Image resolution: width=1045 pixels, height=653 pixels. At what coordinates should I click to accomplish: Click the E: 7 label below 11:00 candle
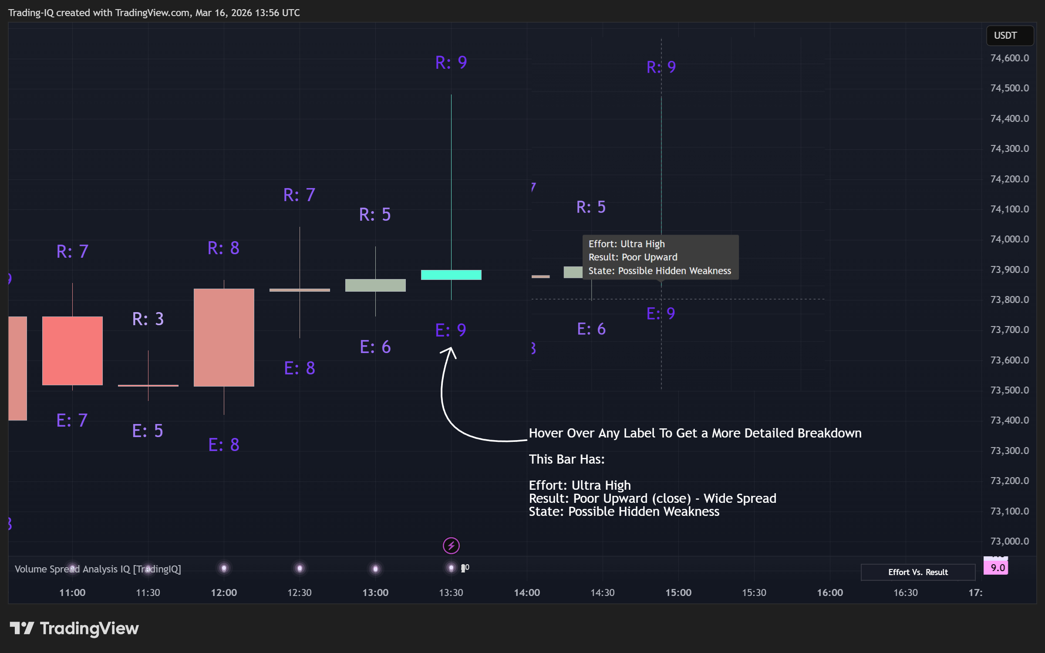72,421
